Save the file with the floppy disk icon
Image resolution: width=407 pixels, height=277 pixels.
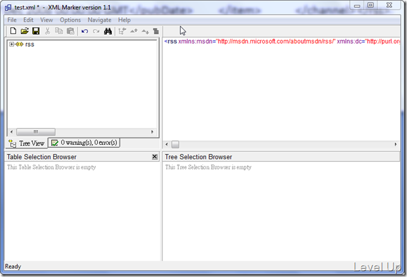pyautogui.click(x=36, y=31)
